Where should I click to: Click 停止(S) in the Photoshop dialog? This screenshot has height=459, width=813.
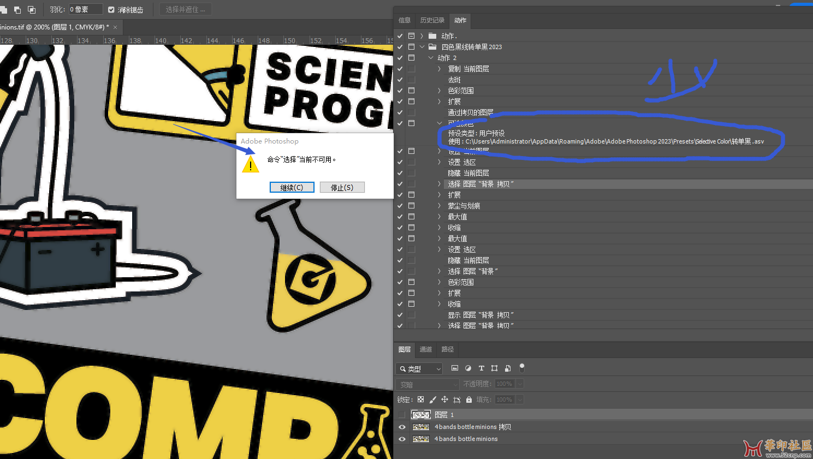342,187
